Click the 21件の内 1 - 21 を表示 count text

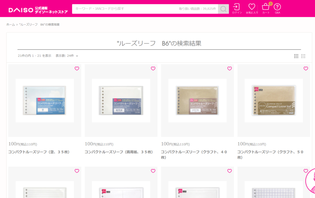[x=34, y=56]
